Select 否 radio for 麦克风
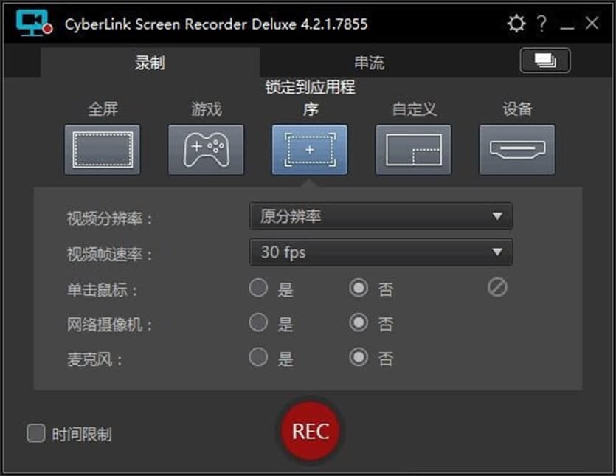Viewport: 616px width, 476px height. 361,359
